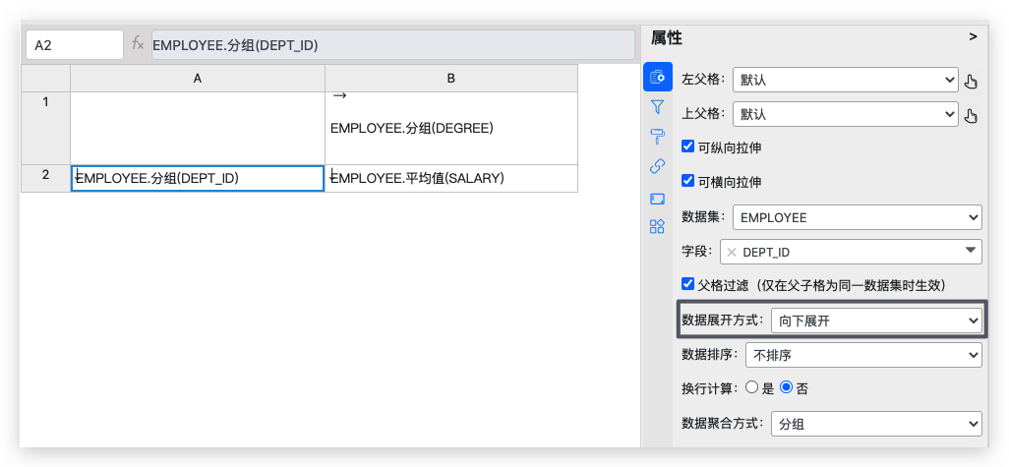Click the formula bar with EMPLOYEE.分组(DEPT_ID)
Screen dimensions: 1009x467
click(x=393, y=45)
